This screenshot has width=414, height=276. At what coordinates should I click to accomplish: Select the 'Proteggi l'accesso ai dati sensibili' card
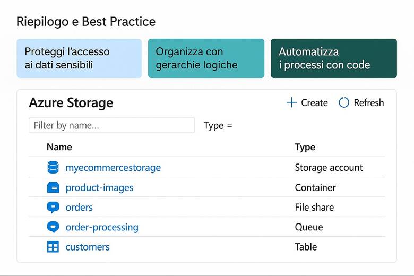pos(79,58)
